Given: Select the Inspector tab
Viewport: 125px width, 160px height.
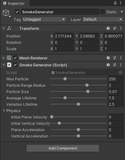Looking at the screenshot, I should pos(15,3).
